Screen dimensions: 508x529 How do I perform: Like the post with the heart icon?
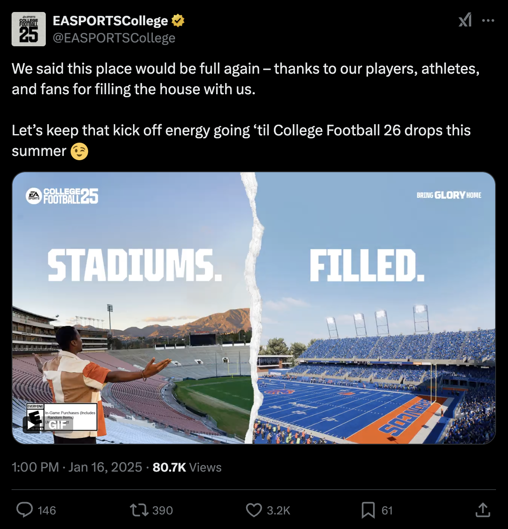[x=254, y=510]
